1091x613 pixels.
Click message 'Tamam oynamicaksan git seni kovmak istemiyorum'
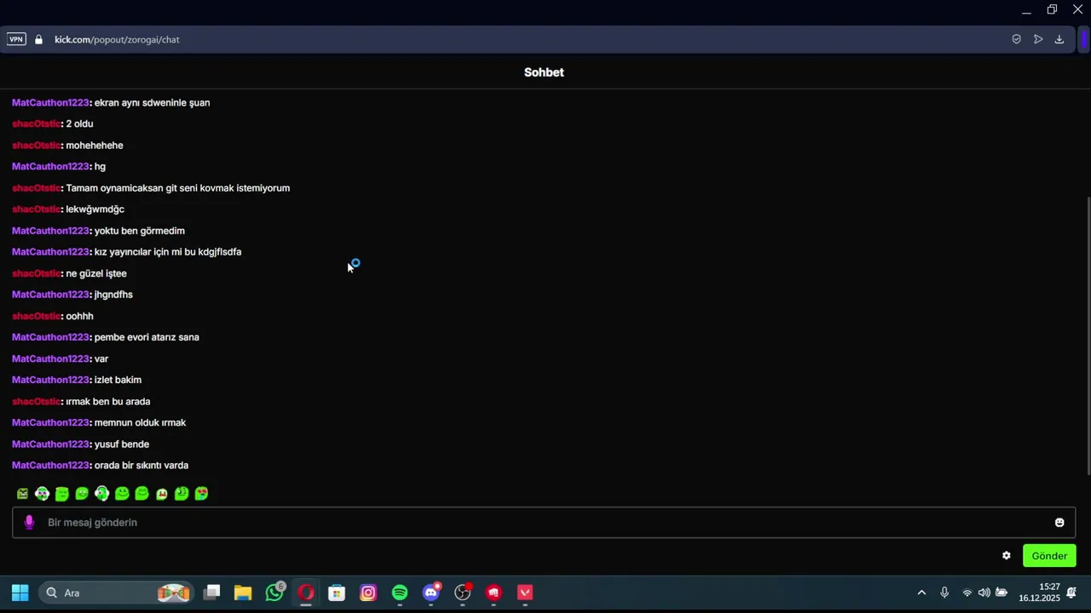pyautogui.click(x=178, y=188)
